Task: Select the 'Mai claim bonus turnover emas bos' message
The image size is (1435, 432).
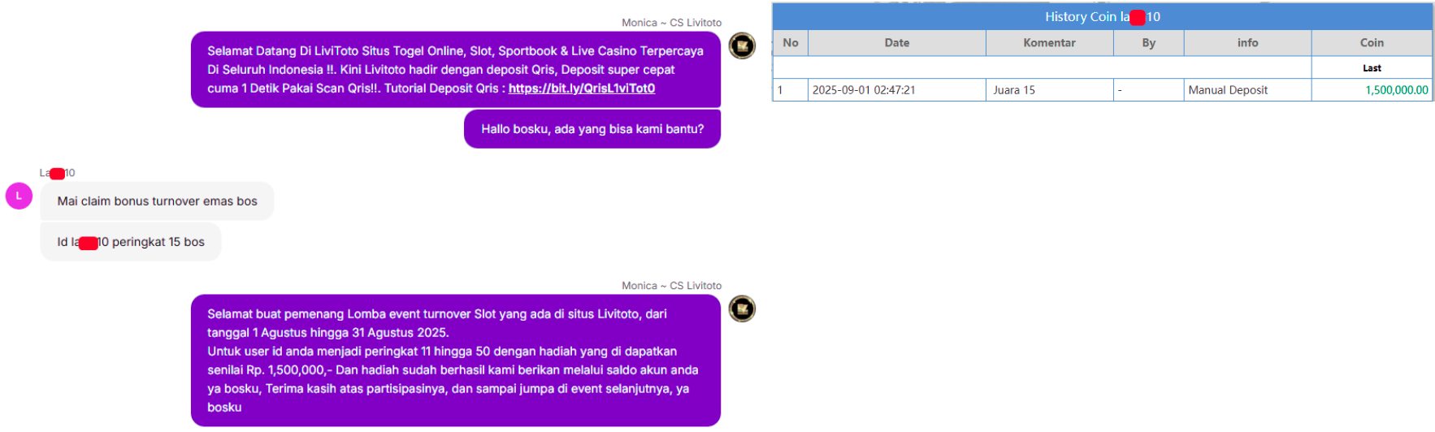Action: tap(157, 201)
